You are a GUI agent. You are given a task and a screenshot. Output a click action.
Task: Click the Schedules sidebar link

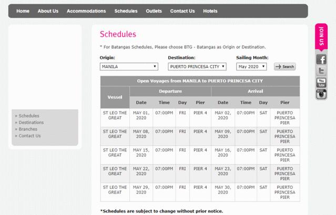tap(29, 116)
